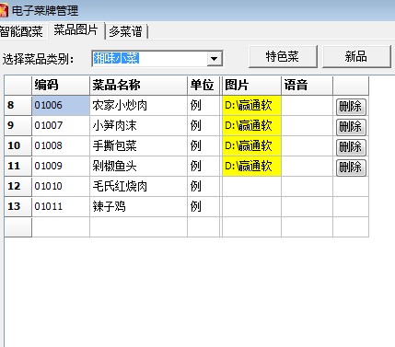
Task: Delete image for 剁椒鱼头 row
Action: point(351,168)
